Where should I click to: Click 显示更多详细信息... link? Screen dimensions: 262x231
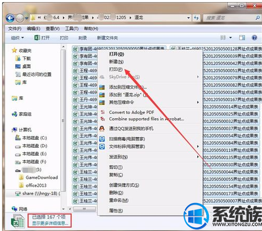(50, 223)
